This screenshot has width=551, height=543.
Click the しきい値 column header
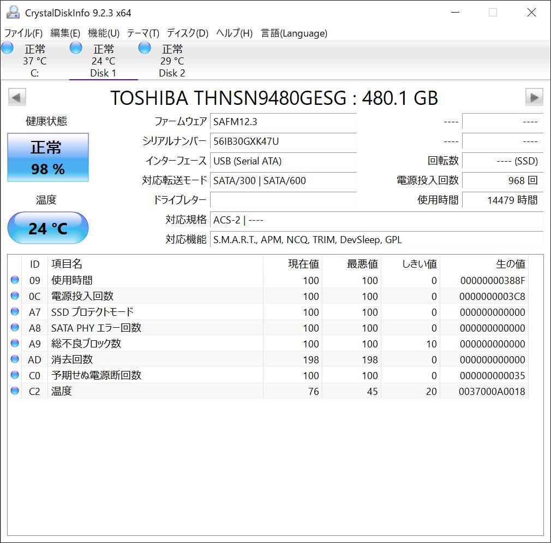pos(410,264)
